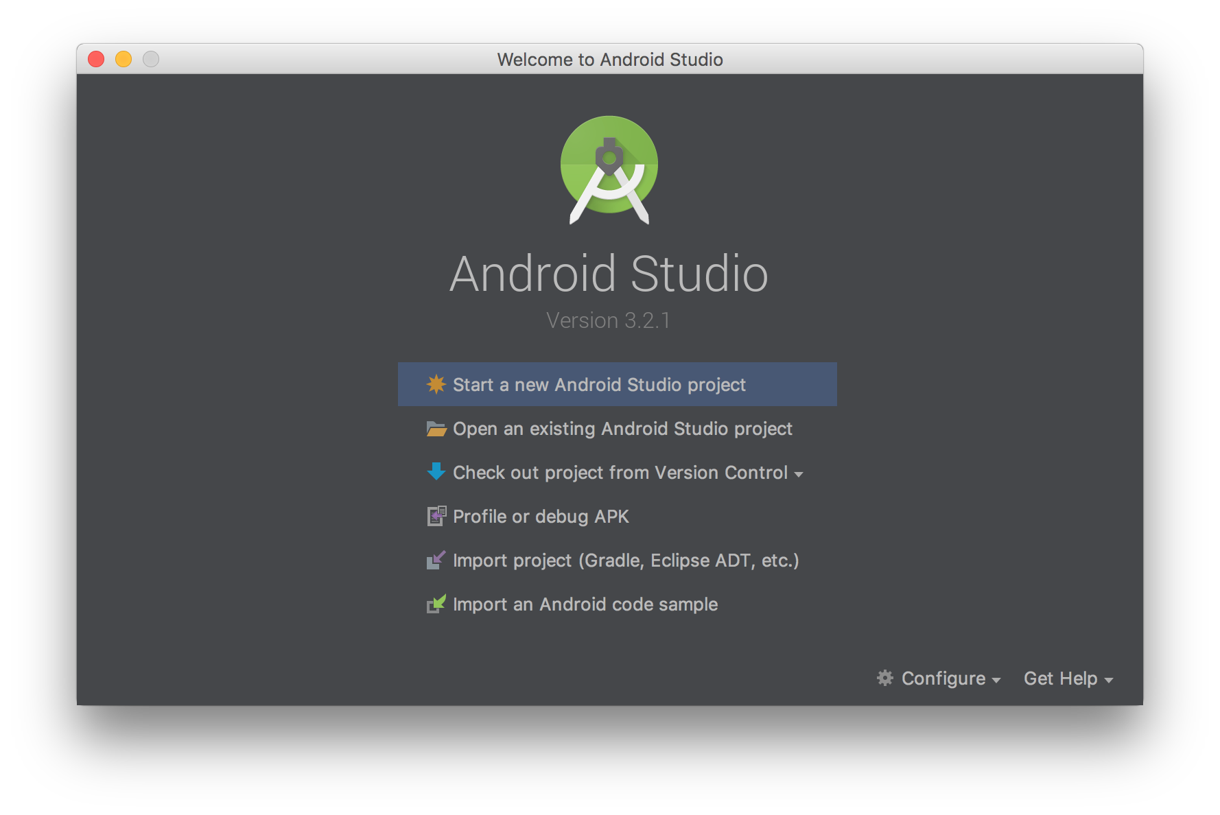The width and height of the screenshot is (1220, 815).
Task: Click the folder icon for existing project
Action: (436, 429)
